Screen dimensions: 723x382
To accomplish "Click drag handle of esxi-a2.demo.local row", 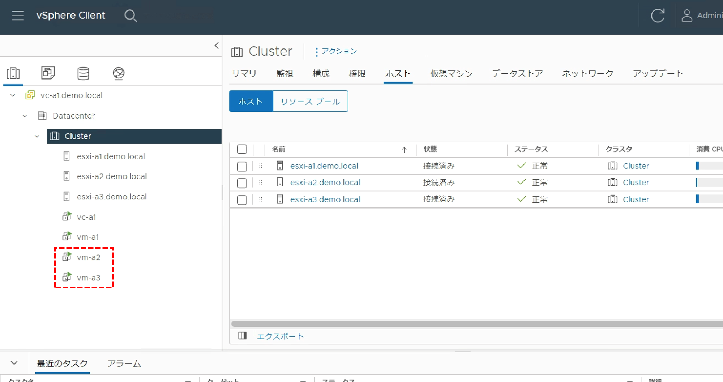I will pos(261,183).
